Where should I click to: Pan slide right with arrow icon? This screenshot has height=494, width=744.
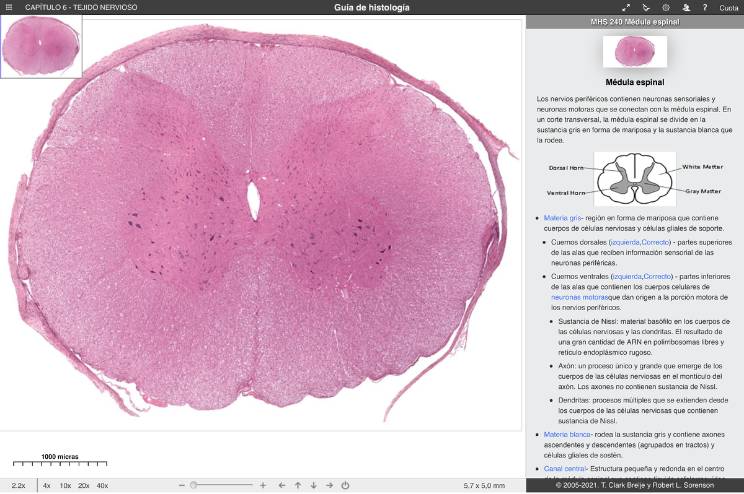tap(330, 485)
